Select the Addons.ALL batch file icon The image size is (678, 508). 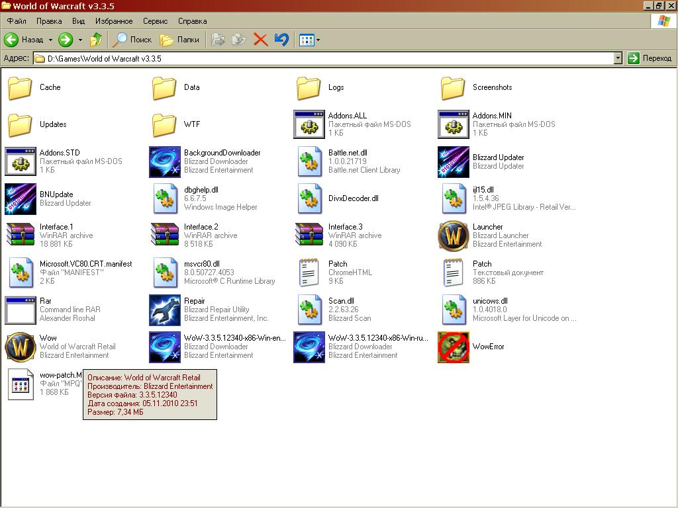(309, 124)
